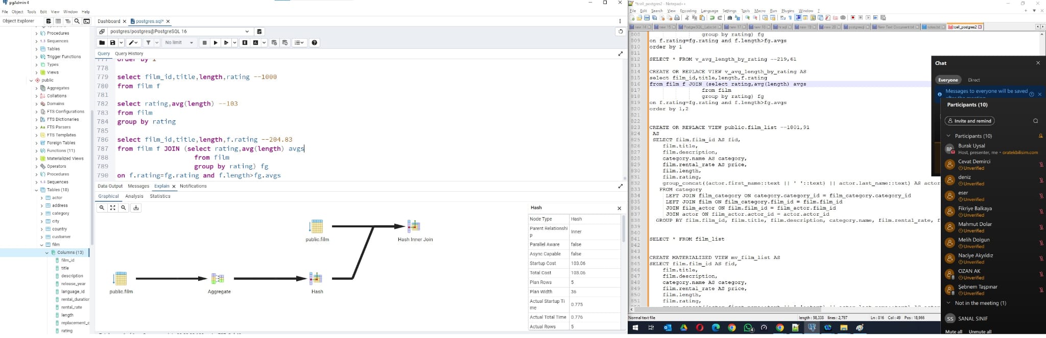Open the filter options dropdown arrow
1046x338 pixels.
[157, 43]
